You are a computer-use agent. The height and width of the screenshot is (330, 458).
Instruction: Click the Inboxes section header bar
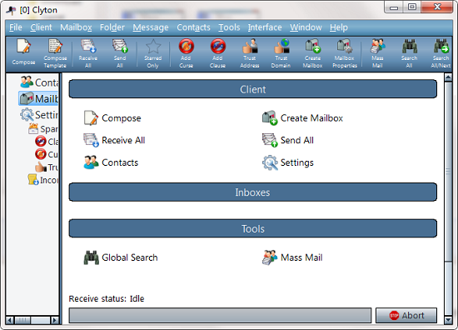click(253, 192)
